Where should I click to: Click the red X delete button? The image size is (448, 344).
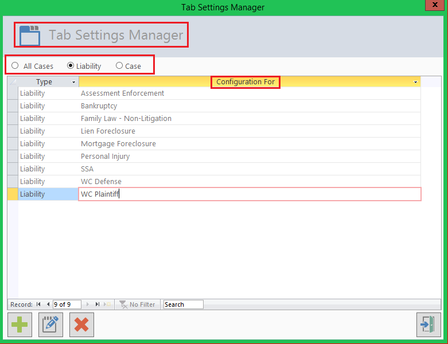81,325
